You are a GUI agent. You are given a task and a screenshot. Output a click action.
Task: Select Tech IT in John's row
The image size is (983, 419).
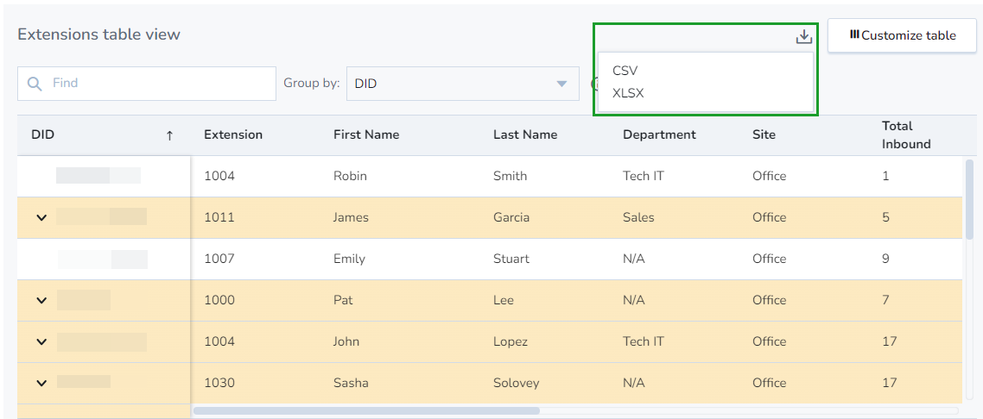click(644, 341)
